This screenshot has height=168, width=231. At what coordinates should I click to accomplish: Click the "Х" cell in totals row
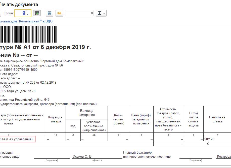[x=208, y=144]
